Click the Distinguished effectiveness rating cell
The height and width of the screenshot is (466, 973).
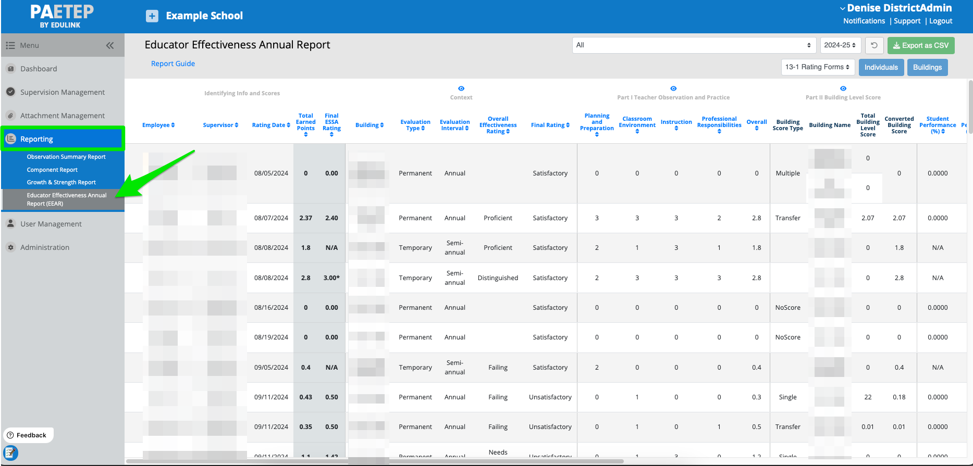click(x=498, y=278)
